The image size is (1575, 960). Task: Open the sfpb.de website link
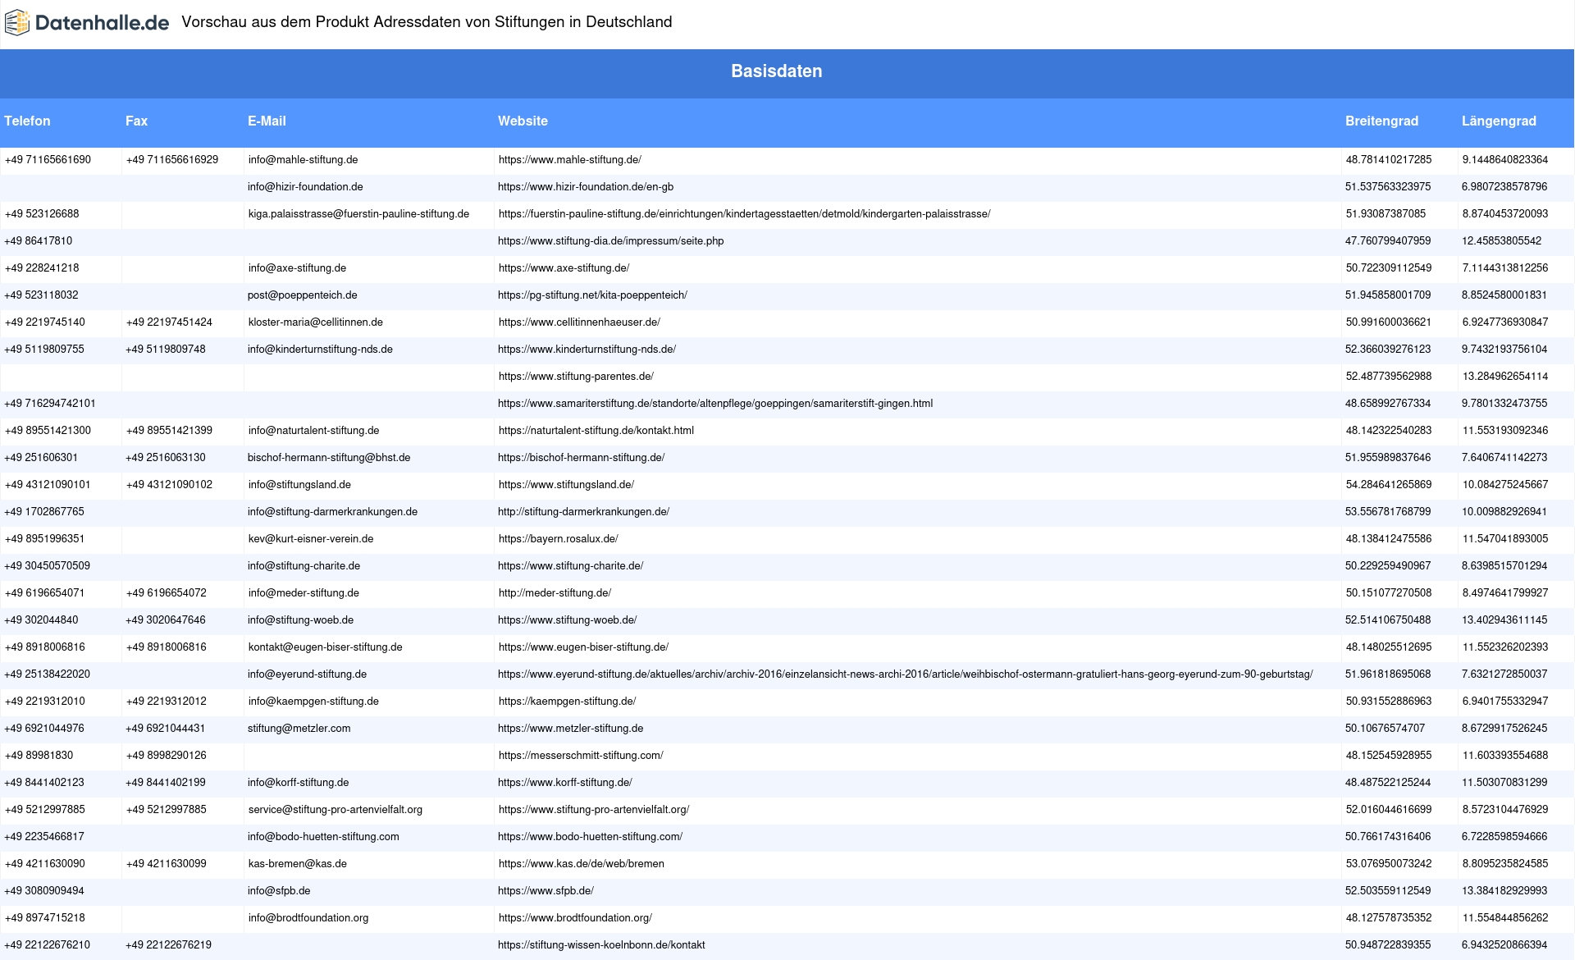tap(546, 891)
